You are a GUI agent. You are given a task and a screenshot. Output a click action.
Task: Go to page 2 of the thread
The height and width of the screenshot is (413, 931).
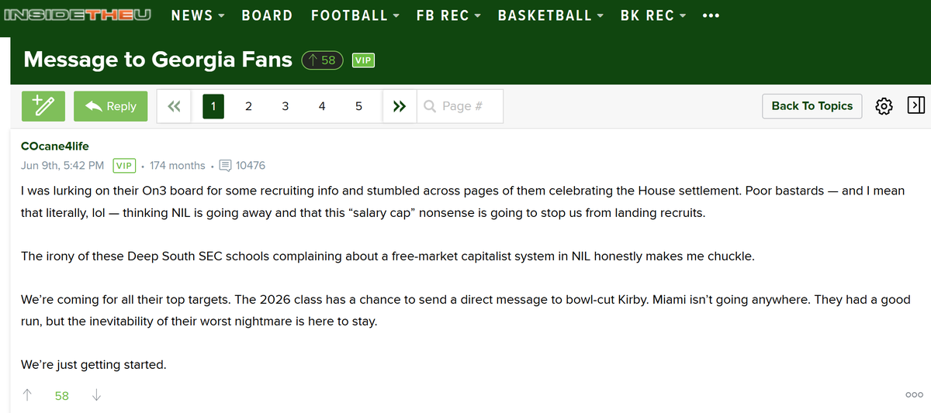point(248,106)
